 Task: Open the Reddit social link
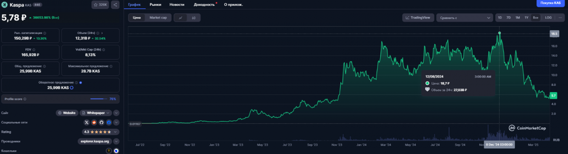94,122
